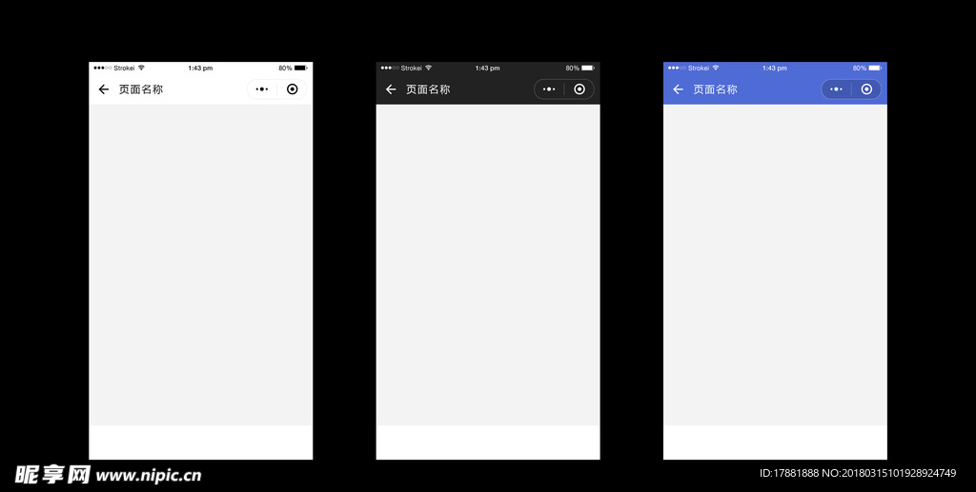Tap the back arrow in black-header mockup
The width and height of the screenshot is (976, 492).
pyautogui.click(x=391, y=89)
